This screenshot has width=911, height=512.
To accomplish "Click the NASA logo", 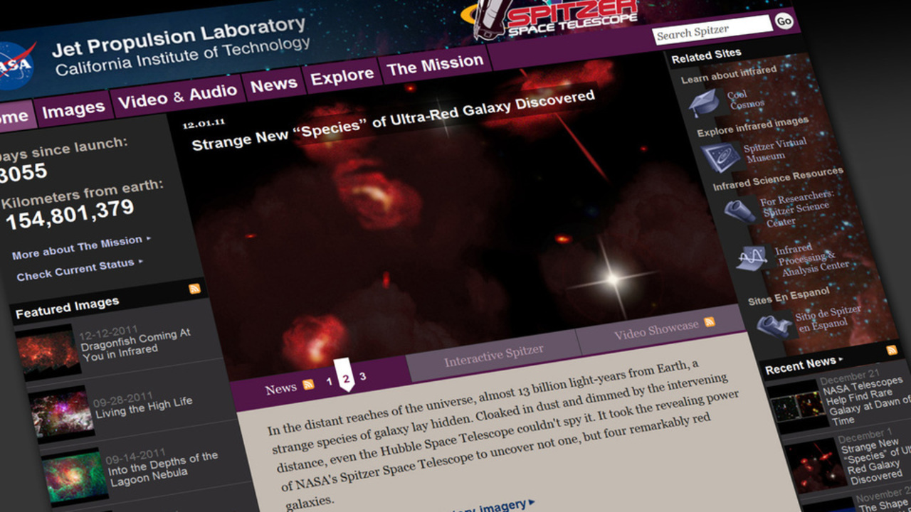I will (x=14, y=65).
